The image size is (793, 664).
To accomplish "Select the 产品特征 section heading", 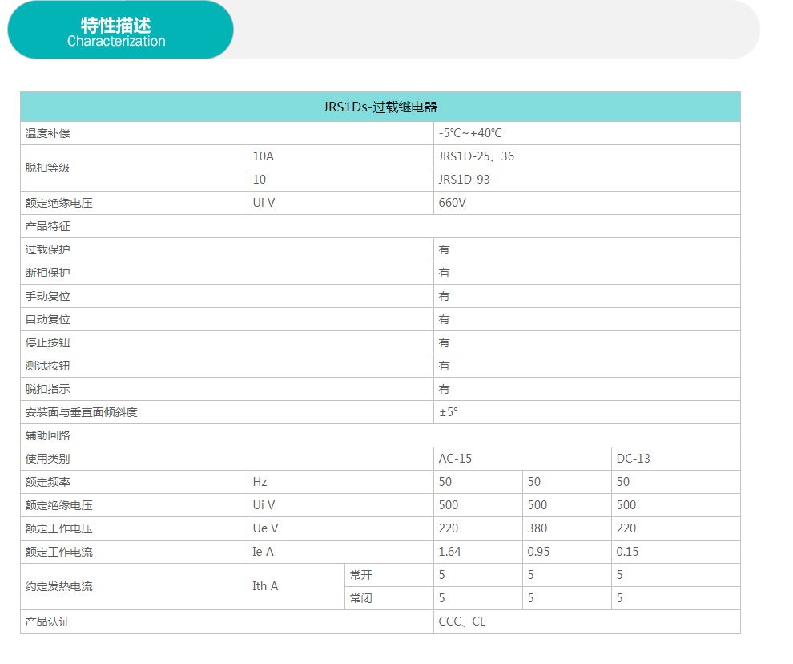I will point(47,226).
